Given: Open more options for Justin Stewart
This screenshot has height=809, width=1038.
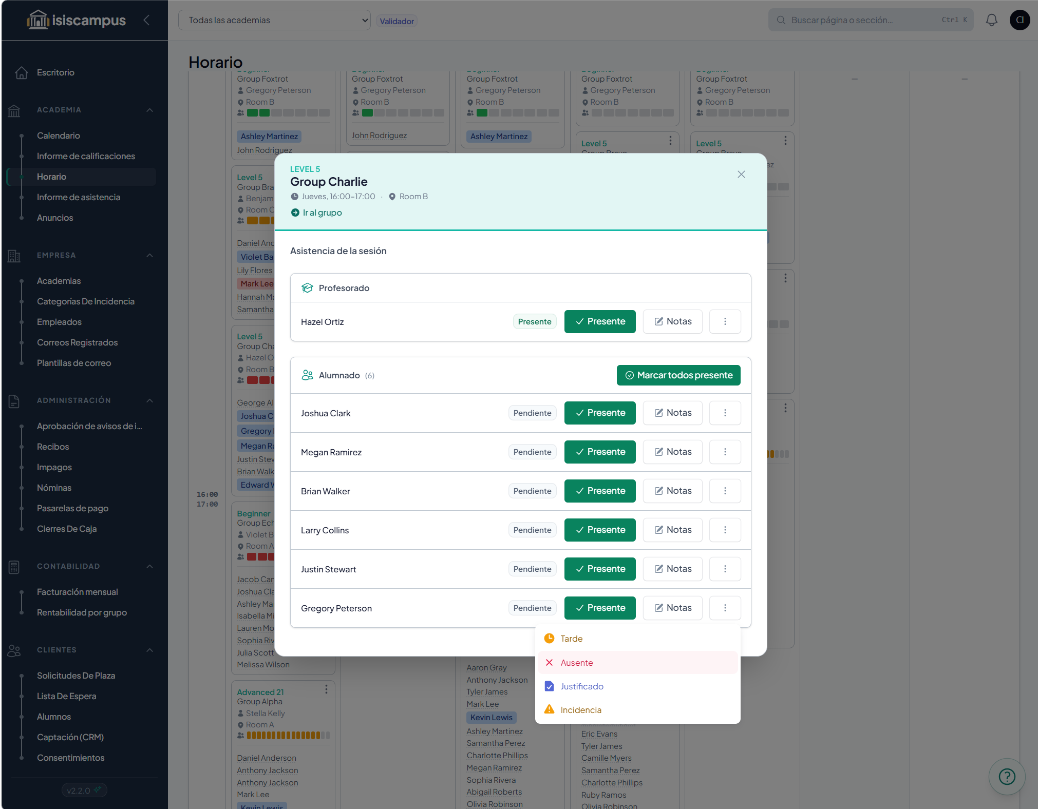Looking at the screenshot, I should tap(725, 569).
